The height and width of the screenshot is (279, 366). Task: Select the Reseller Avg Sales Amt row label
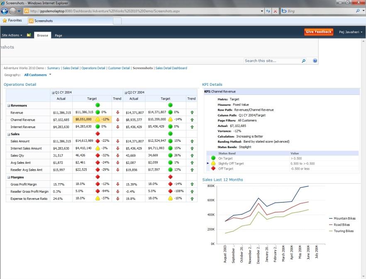point(27,170)
